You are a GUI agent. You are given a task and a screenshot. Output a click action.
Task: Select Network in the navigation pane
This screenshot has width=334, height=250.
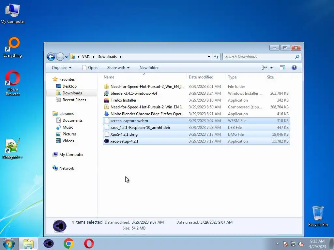64,168
